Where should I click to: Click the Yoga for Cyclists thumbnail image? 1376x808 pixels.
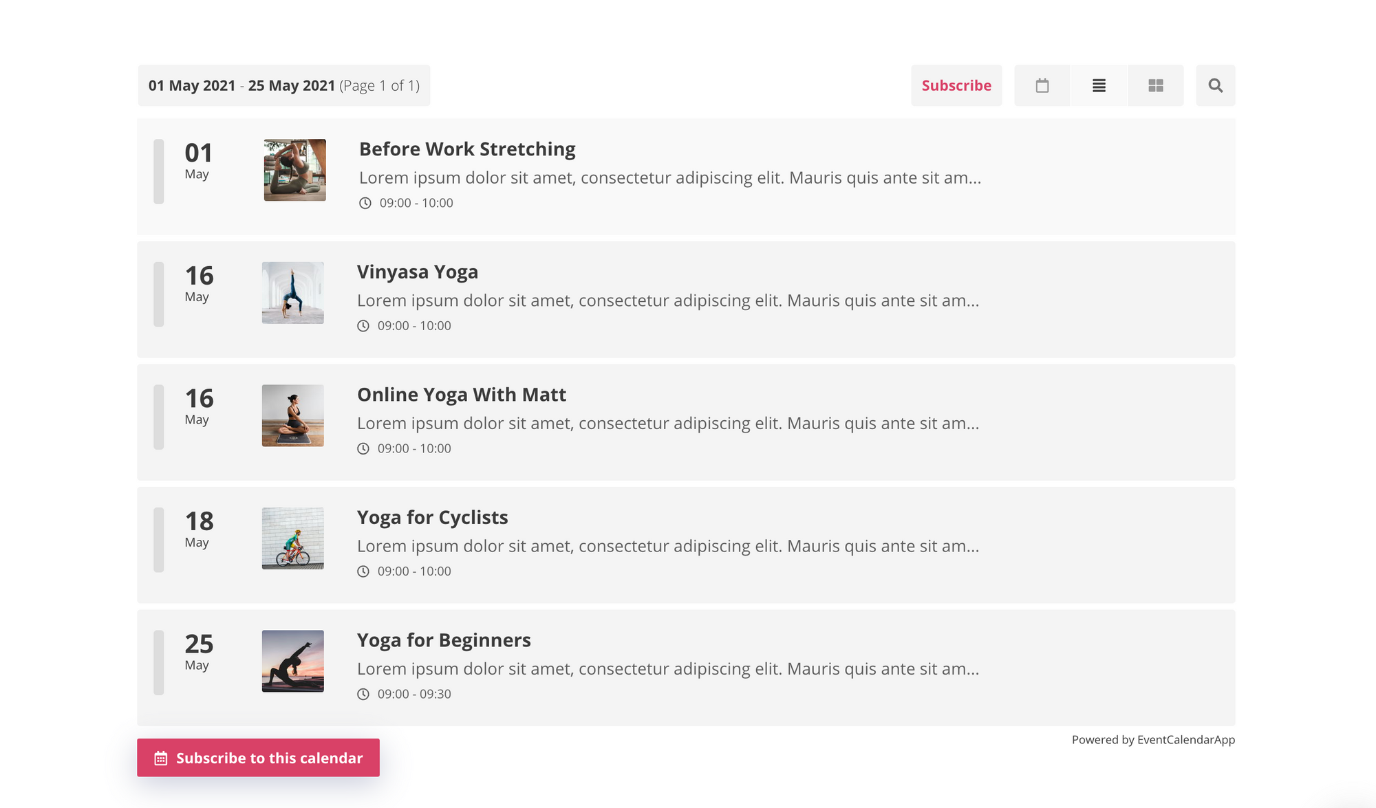(293, 538)
